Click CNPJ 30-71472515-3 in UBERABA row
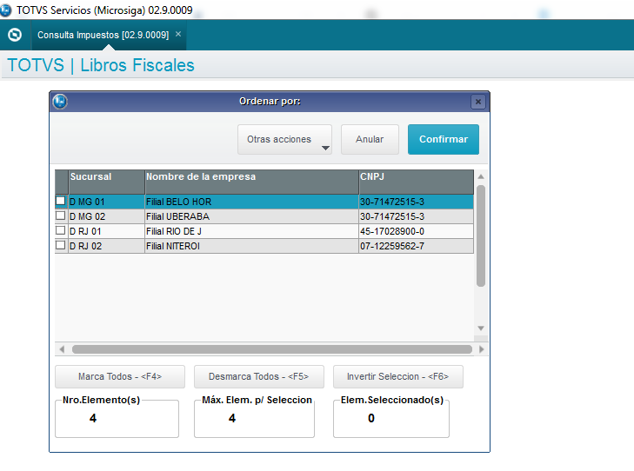This screenshot has width=634, height=471. coord(416,216)
